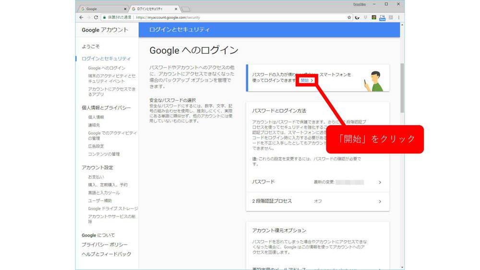Image resolution: width=480 pixels, height=270 pixels.
Task: Open アカウントにアクセスできるアプリ sidebar item
Action: click(x=112, y=92)
